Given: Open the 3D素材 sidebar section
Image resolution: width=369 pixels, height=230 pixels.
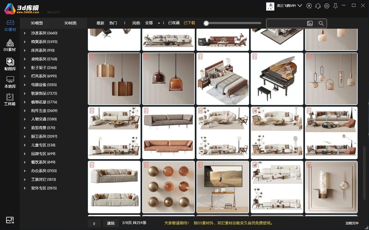Looking at the screenshot, I should 10,25.
